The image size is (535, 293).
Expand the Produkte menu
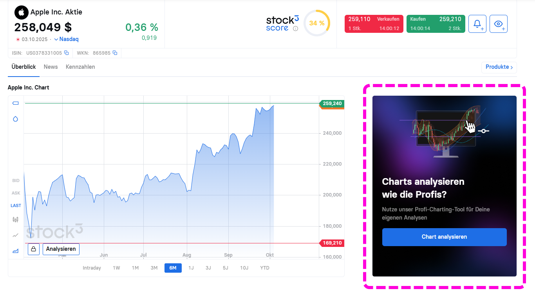point(499,67)
